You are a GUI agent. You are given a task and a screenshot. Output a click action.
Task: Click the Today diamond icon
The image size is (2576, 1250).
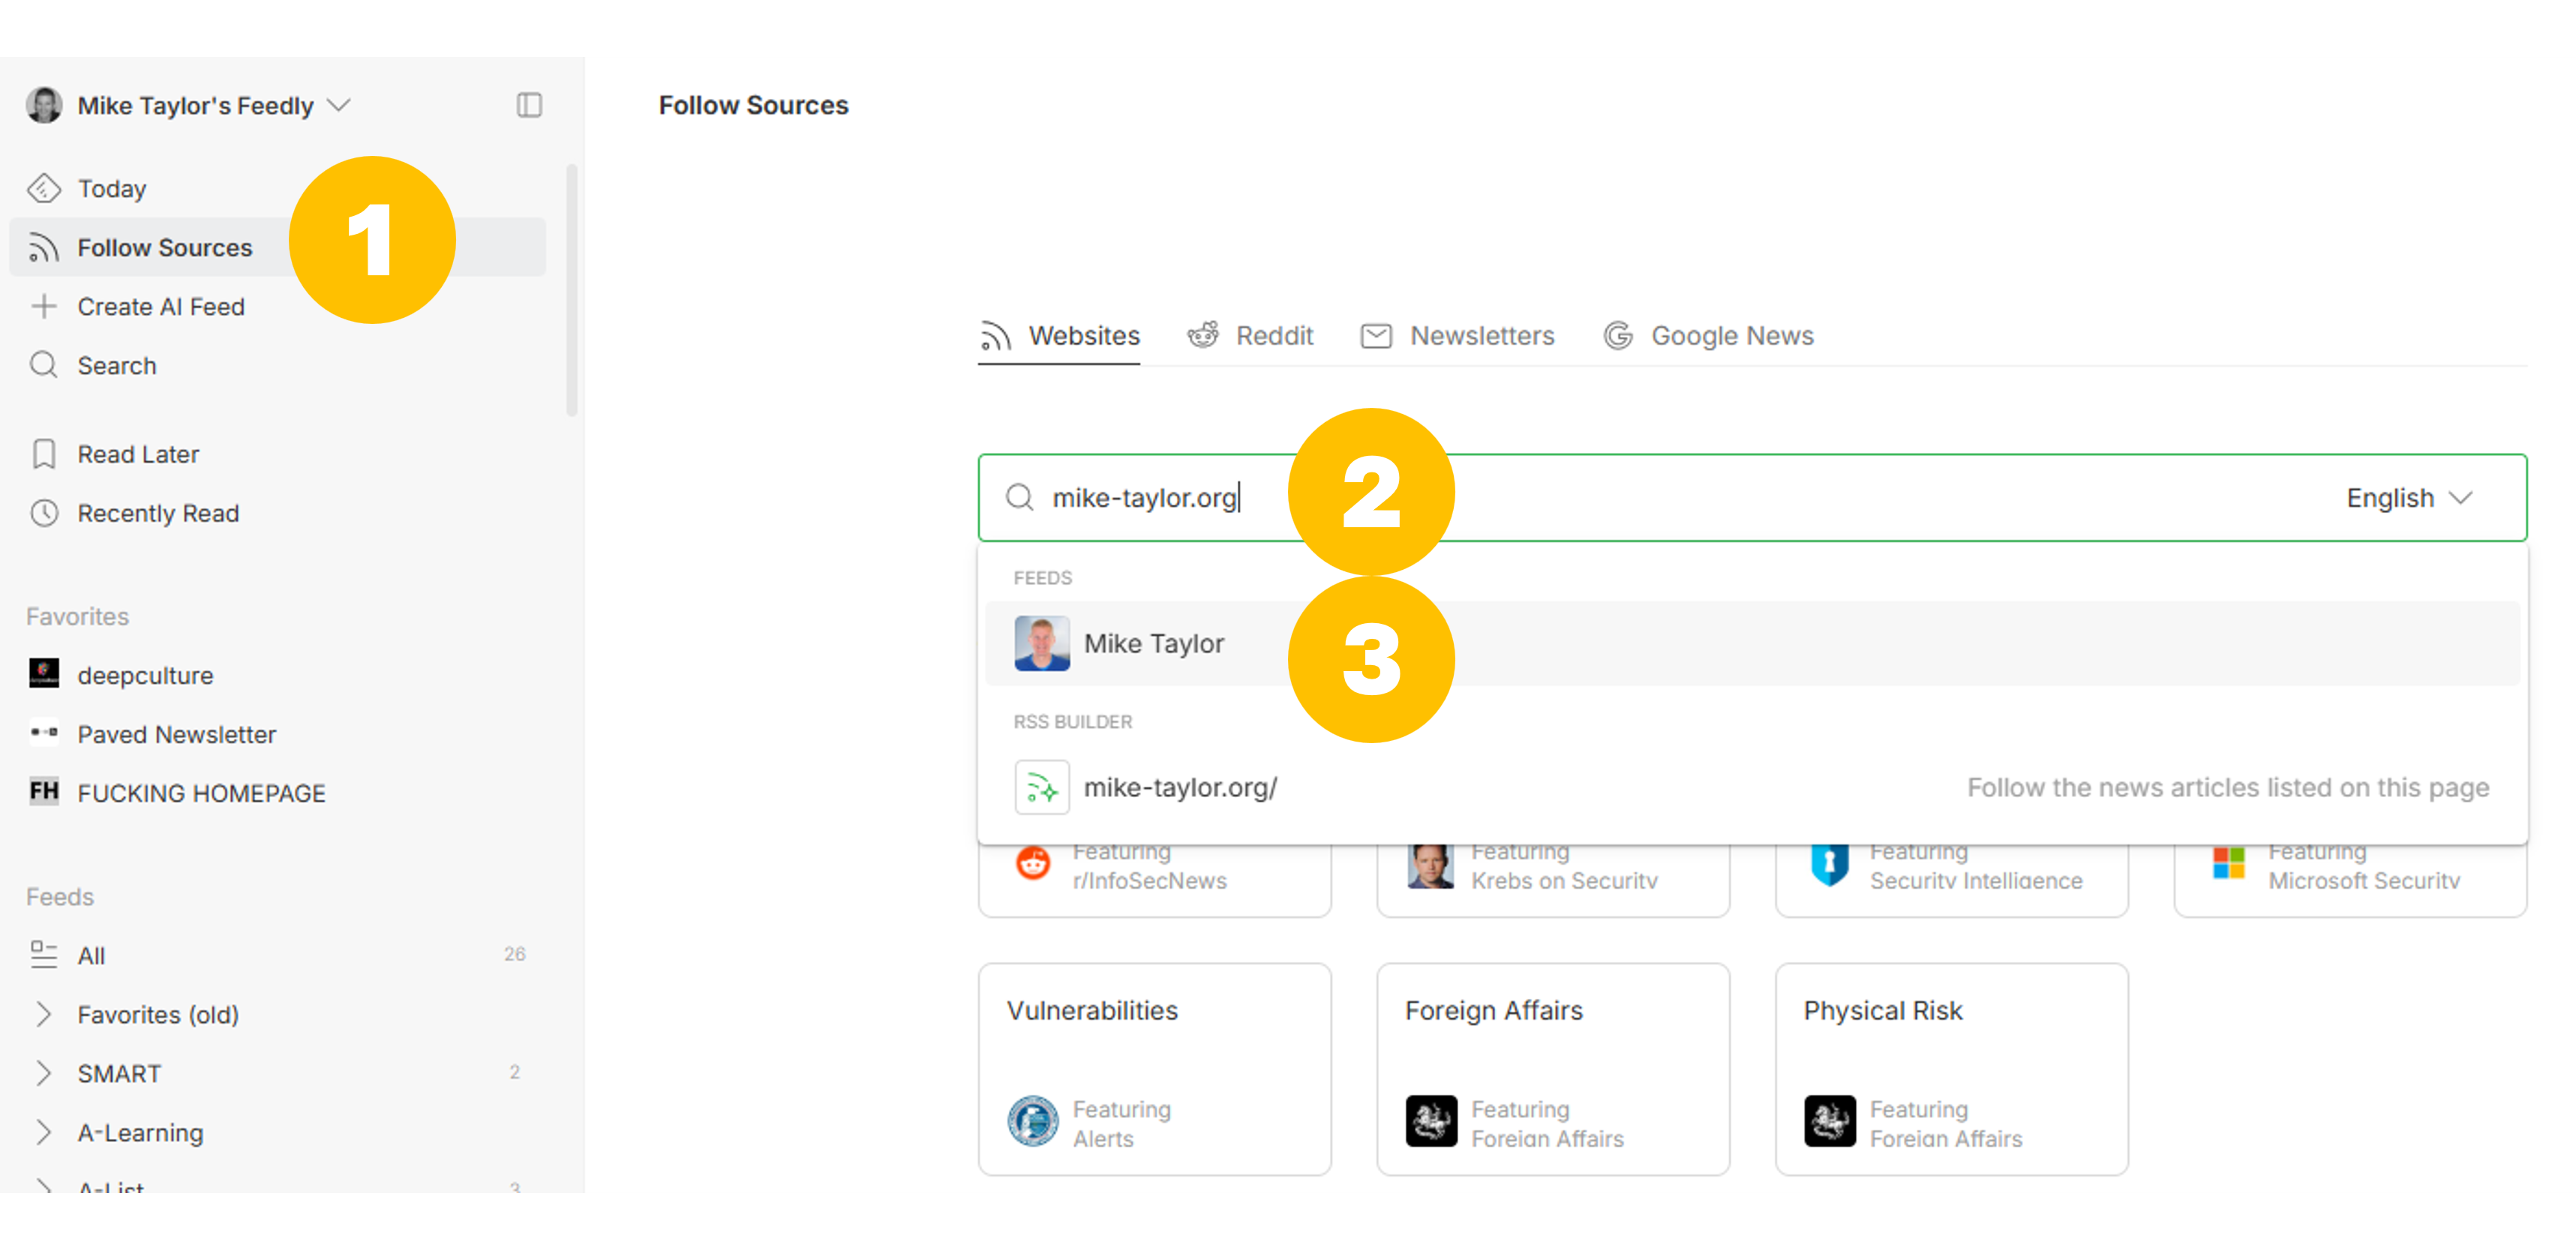tap(44, 188)
